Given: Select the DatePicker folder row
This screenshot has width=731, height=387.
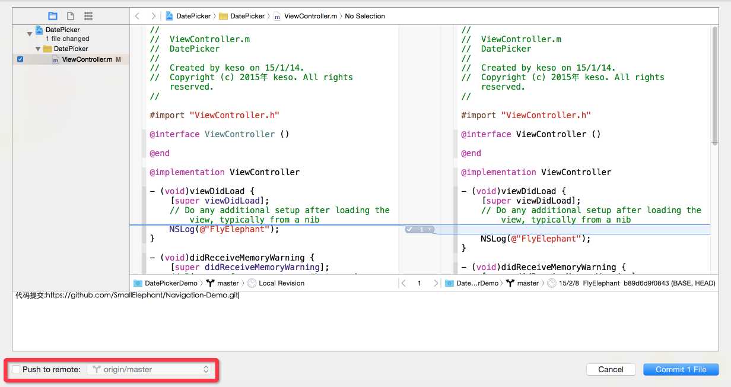Looking at the screenshot, I should (70, 49).
